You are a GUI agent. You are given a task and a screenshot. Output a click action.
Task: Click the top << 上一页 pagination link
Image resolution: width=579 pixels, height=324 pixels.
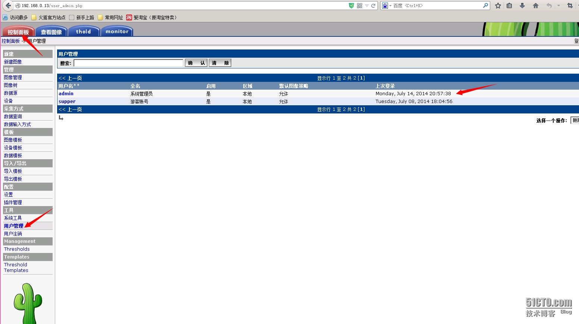[x=70, y=78]
